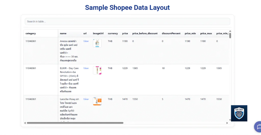Click price 1190 in the Anessa row
Image resolution: width=261 pixels, height=135 pixels.
pyautogui.click(x=125, y=41)
